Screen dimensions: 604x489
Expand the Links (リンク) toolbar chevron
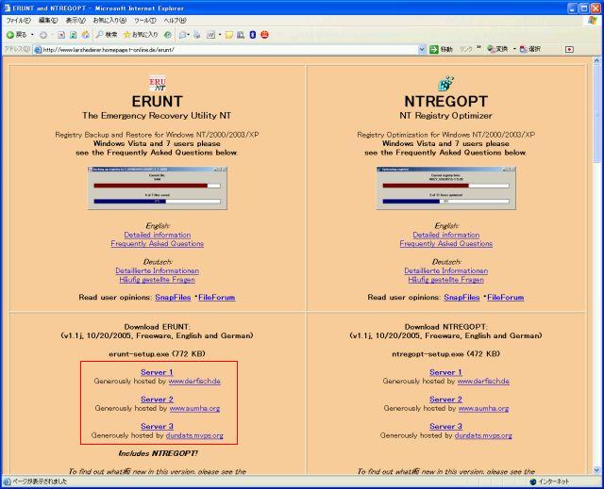click(480, 49)
